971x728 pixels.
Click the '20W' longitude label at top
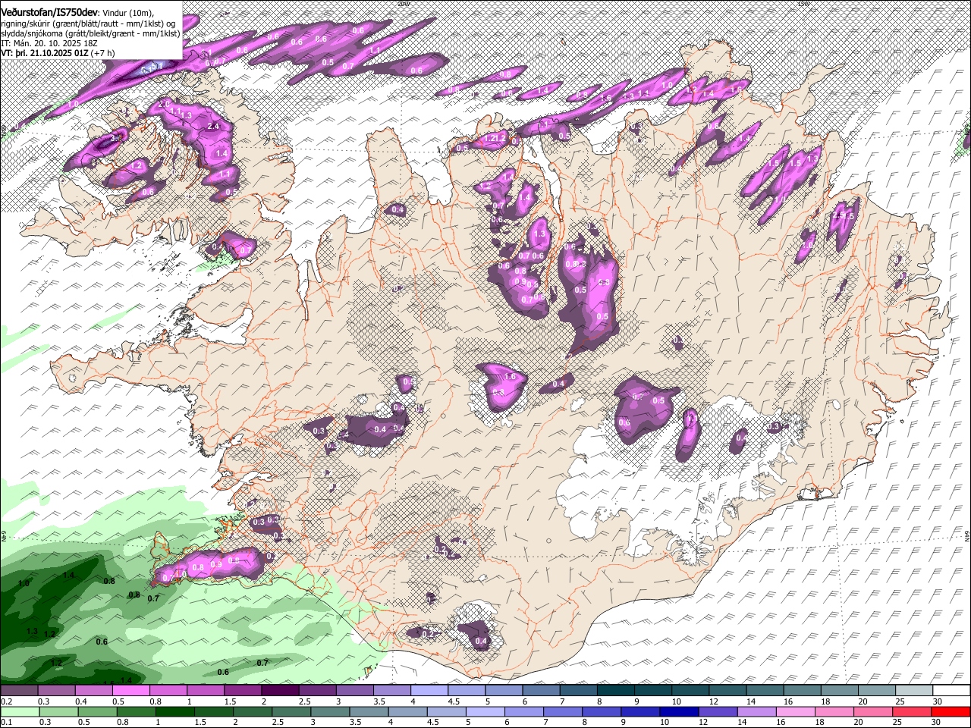tap(403, 4)
